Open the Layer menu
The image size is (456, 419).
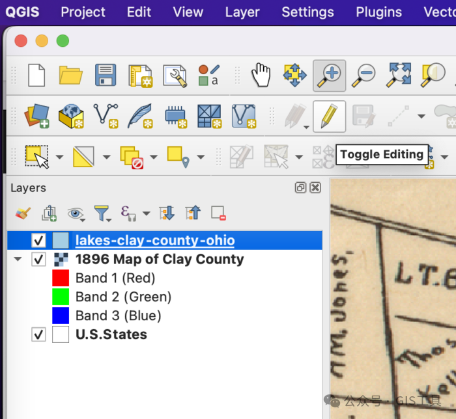(242, 12)
